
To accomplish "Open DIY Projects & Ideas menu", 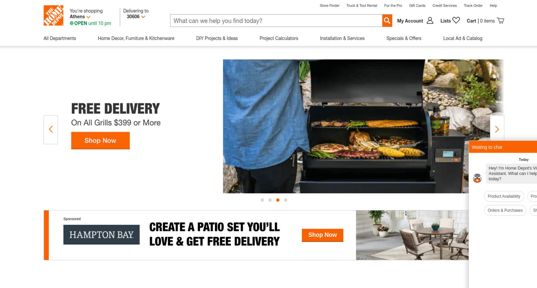I will (x=217, y=38).
